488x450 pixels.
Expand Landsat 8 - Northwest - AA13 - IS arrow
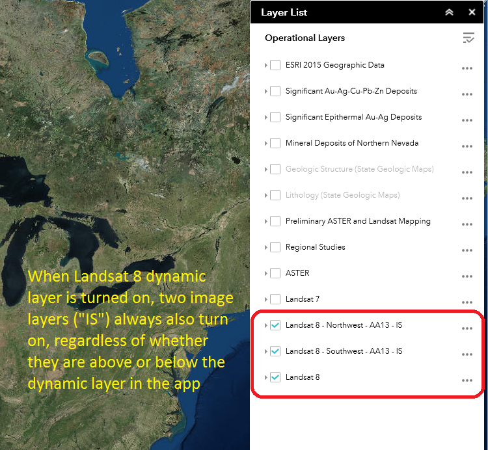pyautogui.click(x=265, y=326)
